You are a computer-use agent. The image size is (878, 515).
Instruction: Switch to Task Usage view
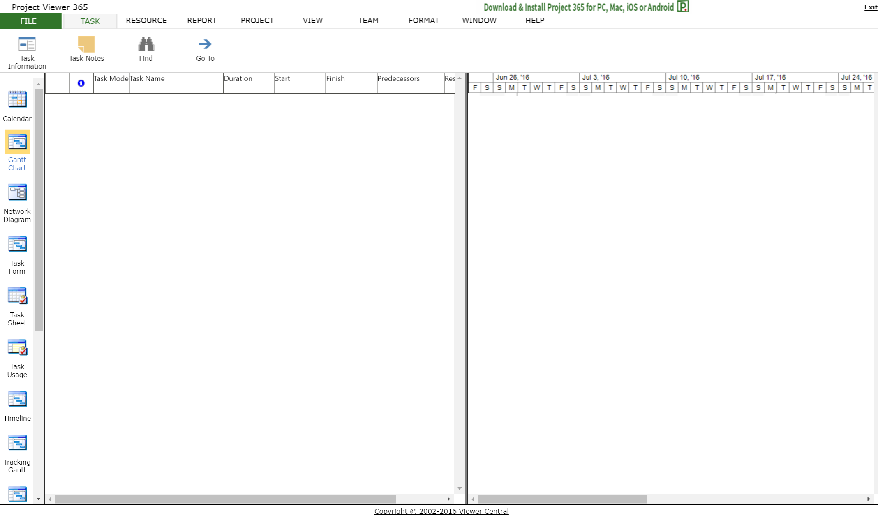[x=17, y=348]
